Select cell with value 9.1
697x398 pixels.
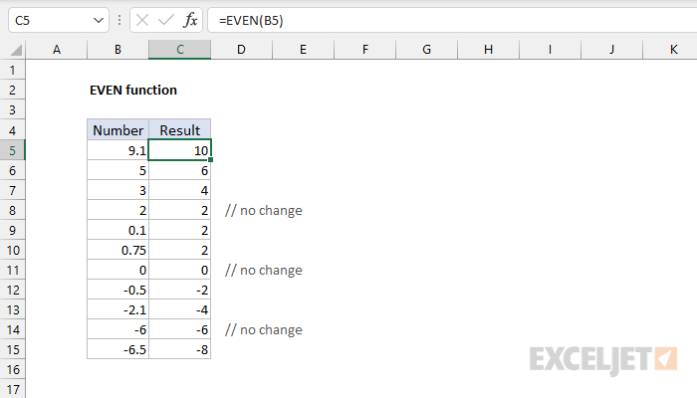click(x=117, y=150)
